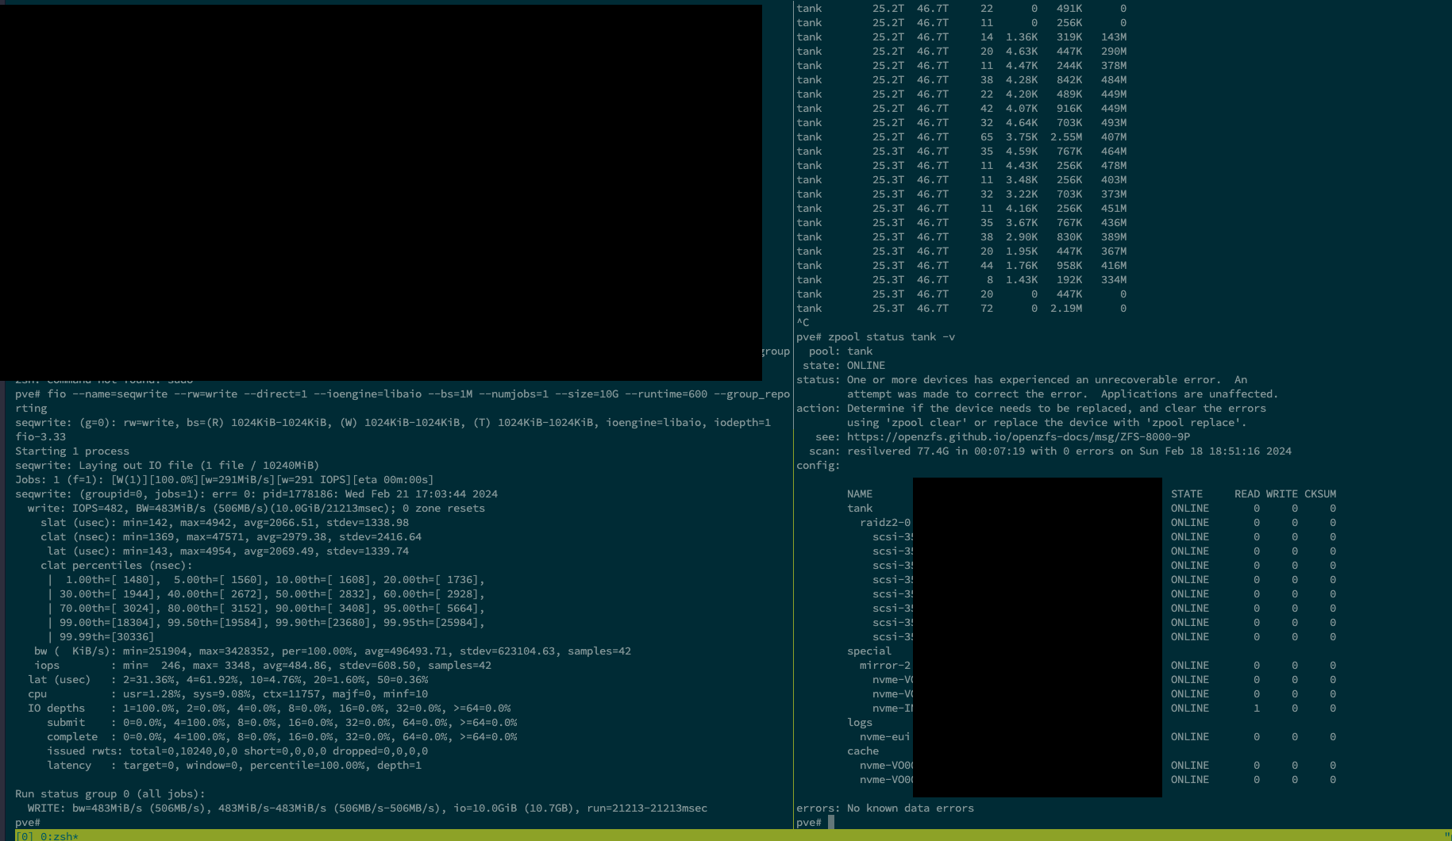The width and height of the screenshot is (1452, 841).
Task: Click the 'pool: tank' line
Action: point(841,351)
